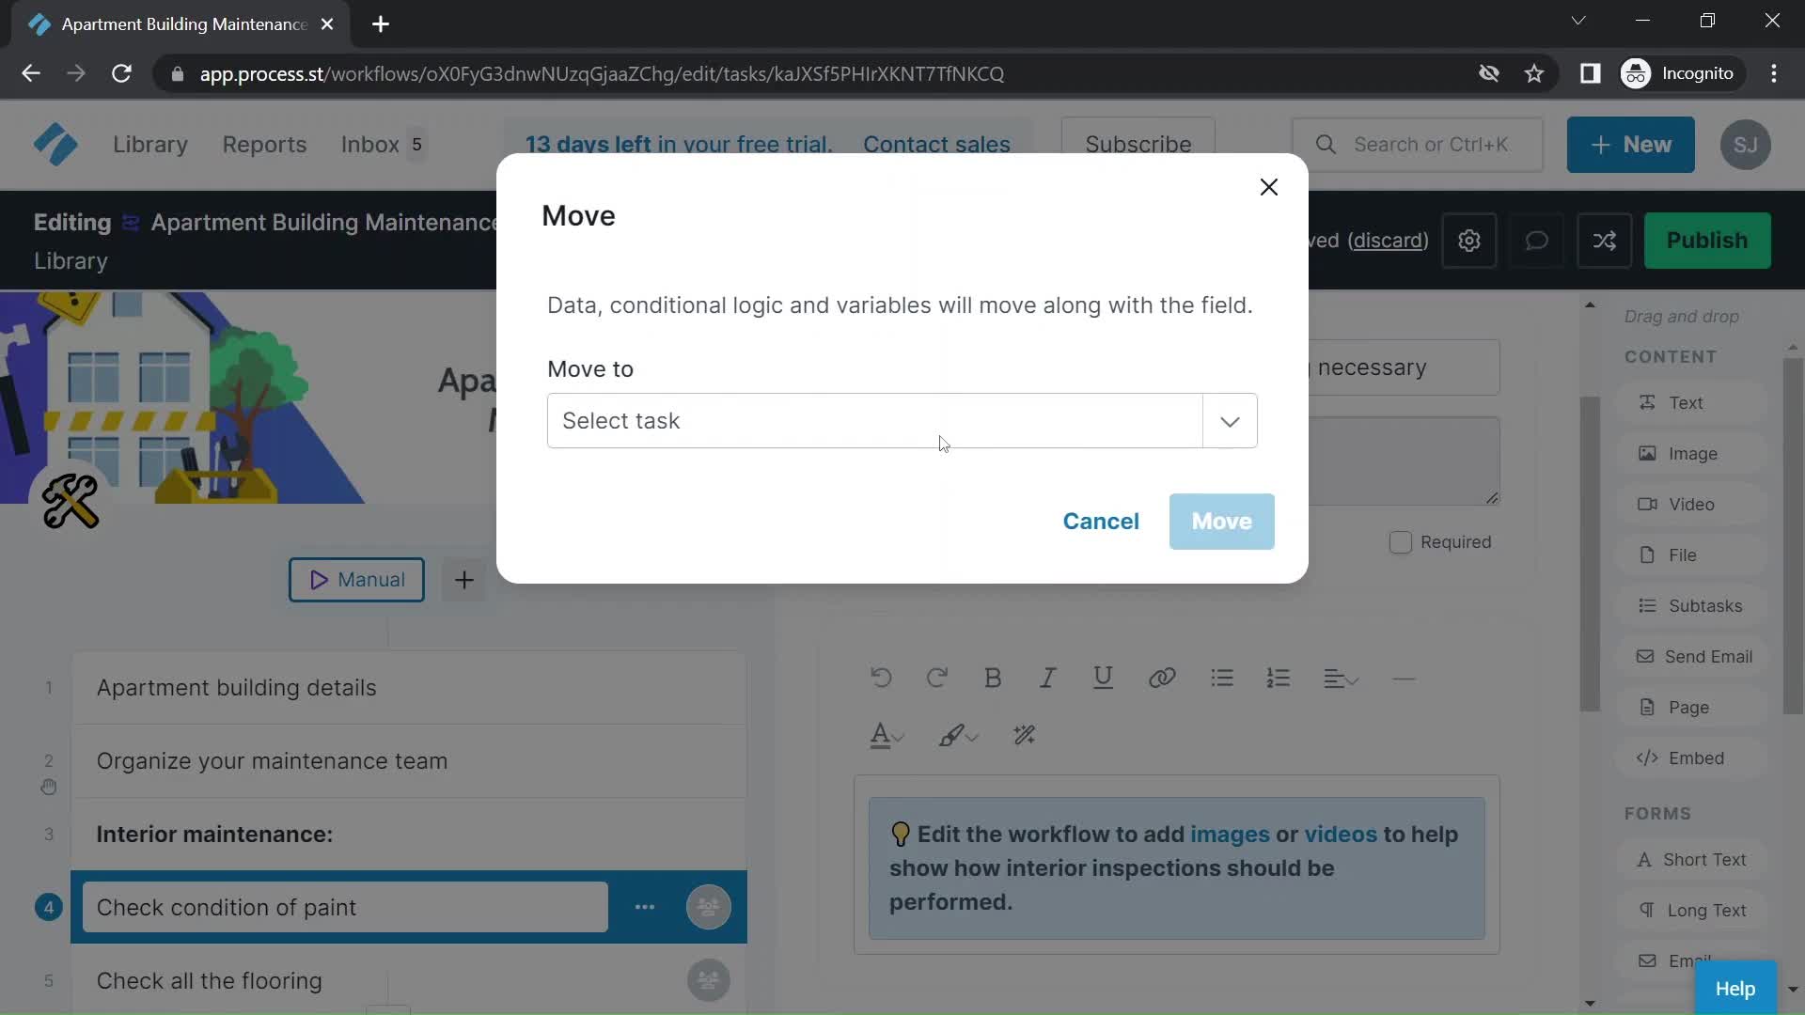Click the Reports menu item
The width and height of the screenshot is (1805, 1015).
(264, 145)
